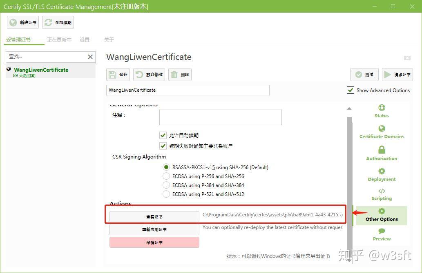Image resolution: width=422 pixels, height=273 pixels.
Task: Select ECDSA using P-256 and SHA-256
Action: (x=166, y=176)
